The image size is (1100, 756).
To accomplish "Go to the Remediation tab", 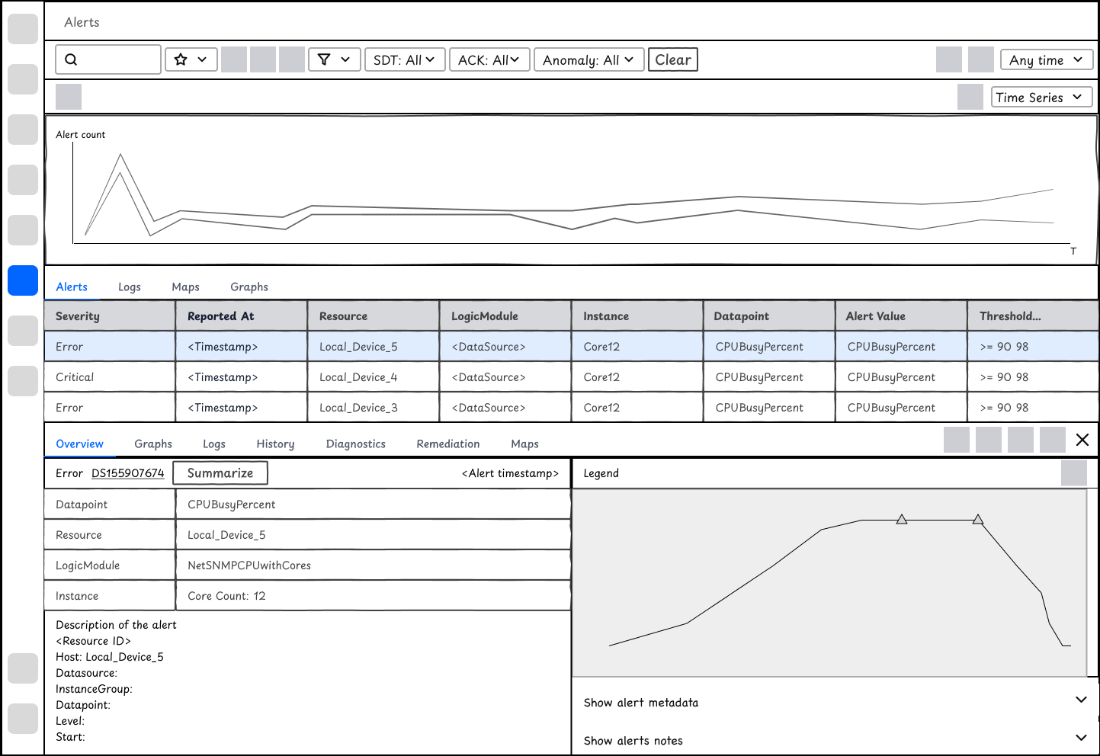I will click(448, 444).
